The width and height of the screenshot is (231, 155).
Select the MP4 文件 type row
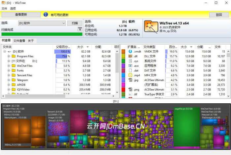point(175,75)
